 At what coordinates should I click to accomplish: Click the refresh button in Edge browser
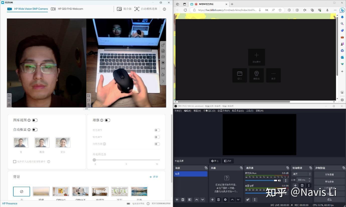(x=185, y=10)
